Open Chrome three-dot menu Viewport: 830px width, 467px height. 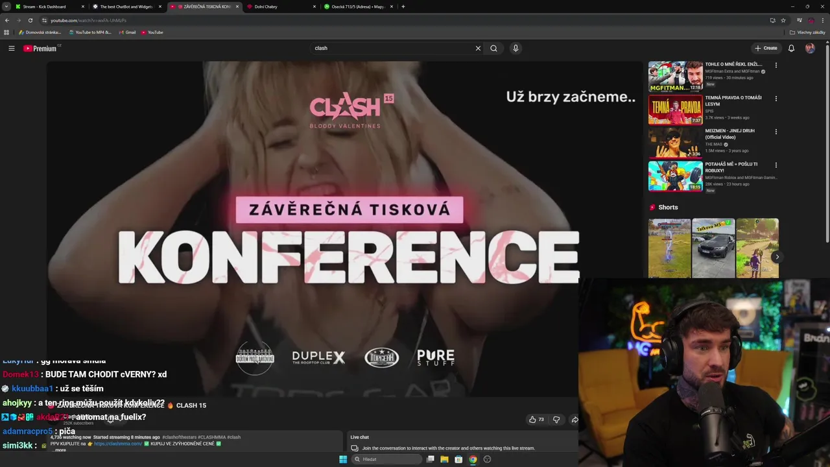(822, 20)
